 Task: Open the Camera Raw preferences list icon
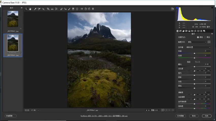click(82, 9)
